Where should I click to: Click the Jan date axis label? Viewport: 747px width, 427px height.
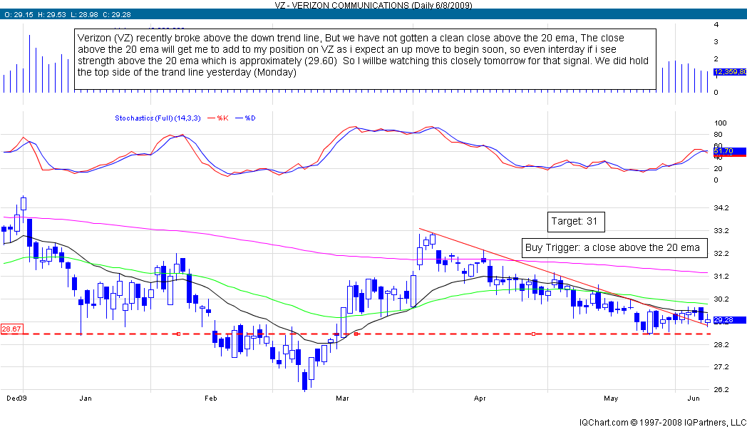86,398
